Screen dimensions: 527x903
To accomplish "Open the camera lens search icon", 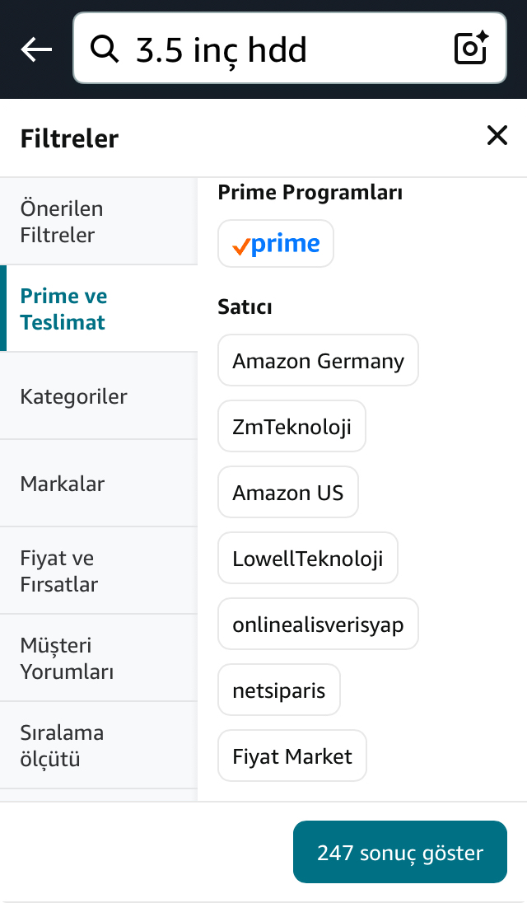I will (x=471, y=49).
